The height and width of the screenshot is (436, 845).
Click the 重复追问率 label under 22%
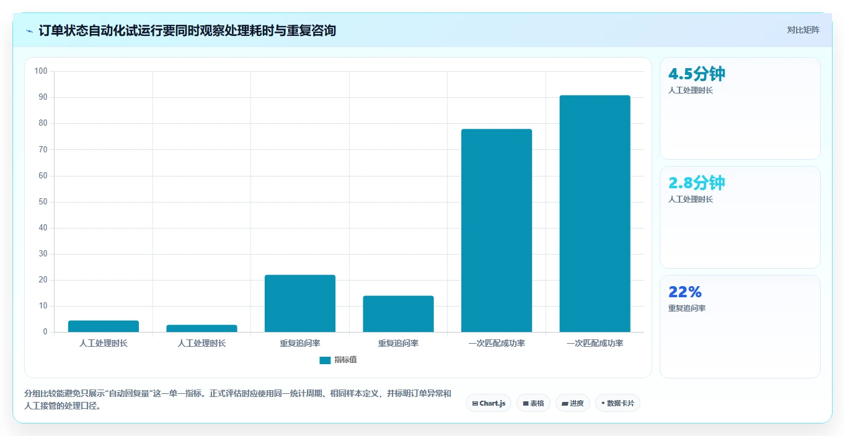(x=687, y=308)
